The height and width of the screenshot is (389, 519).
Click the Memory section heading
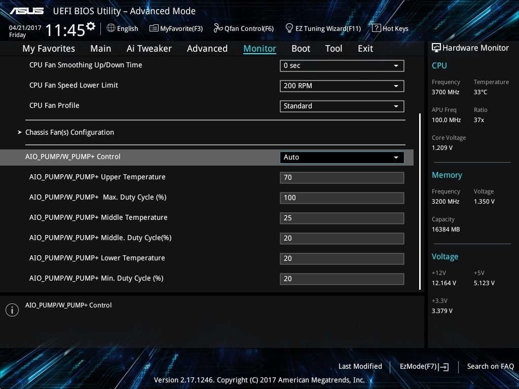pyautogui.click(x=447, y=175)
